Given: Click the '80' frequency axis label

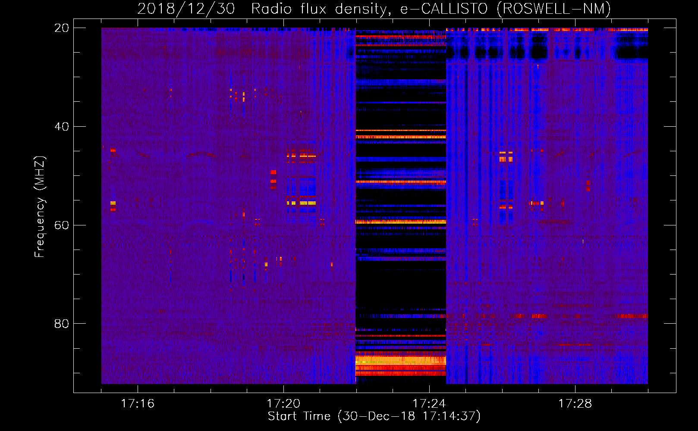Looking at the screenshot, I should pyautogui.click(x=62, y=324).
